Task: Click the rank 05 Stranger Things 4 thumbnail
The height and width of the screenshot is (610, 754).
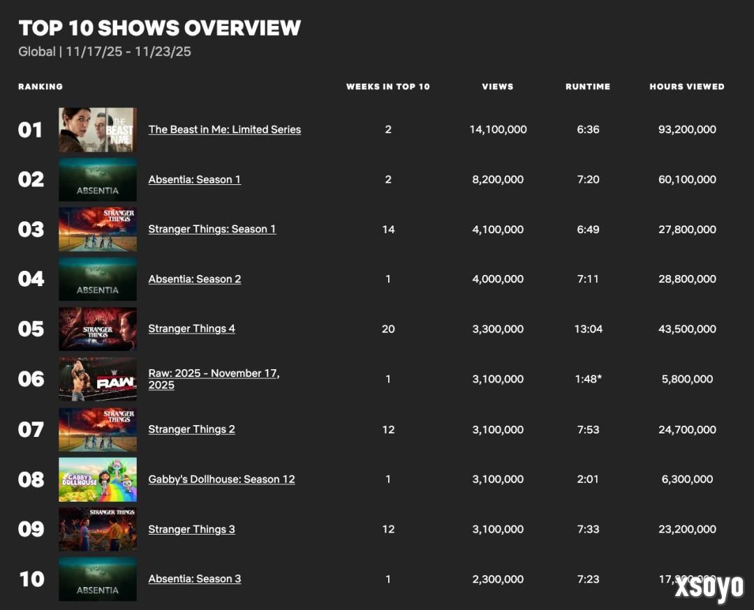Action: (98, 329)
